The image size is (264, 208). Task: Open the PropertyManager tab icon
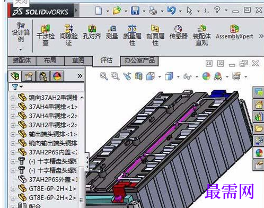pos(29,76)
